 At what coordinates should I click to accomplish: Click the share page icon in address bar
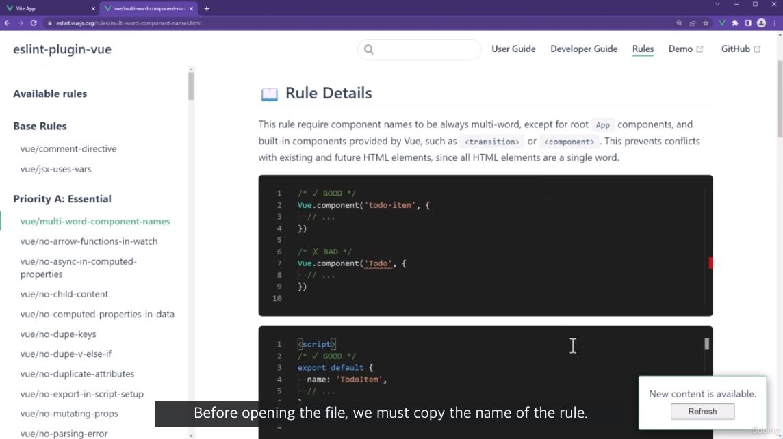tap(693, 23)
